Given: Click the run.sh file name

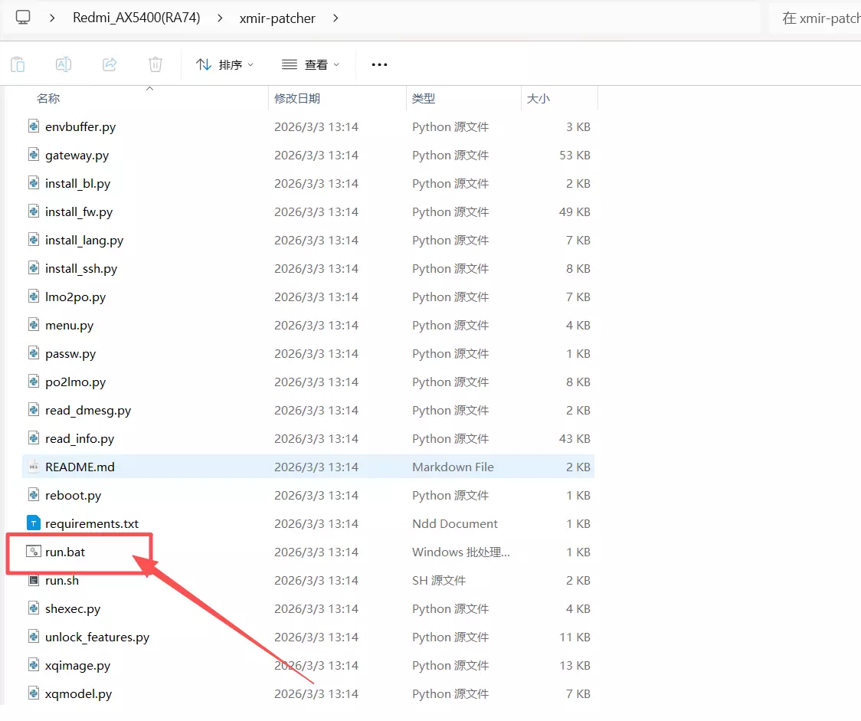Looking at the screenshot, I should click(62, 581).
